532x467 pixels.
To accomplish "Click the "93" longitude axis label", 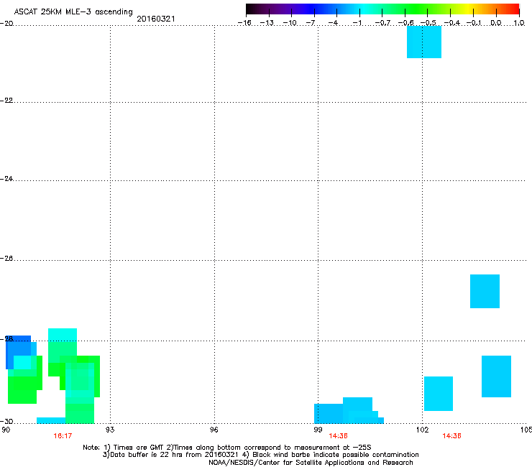I will tap(110, 430).
